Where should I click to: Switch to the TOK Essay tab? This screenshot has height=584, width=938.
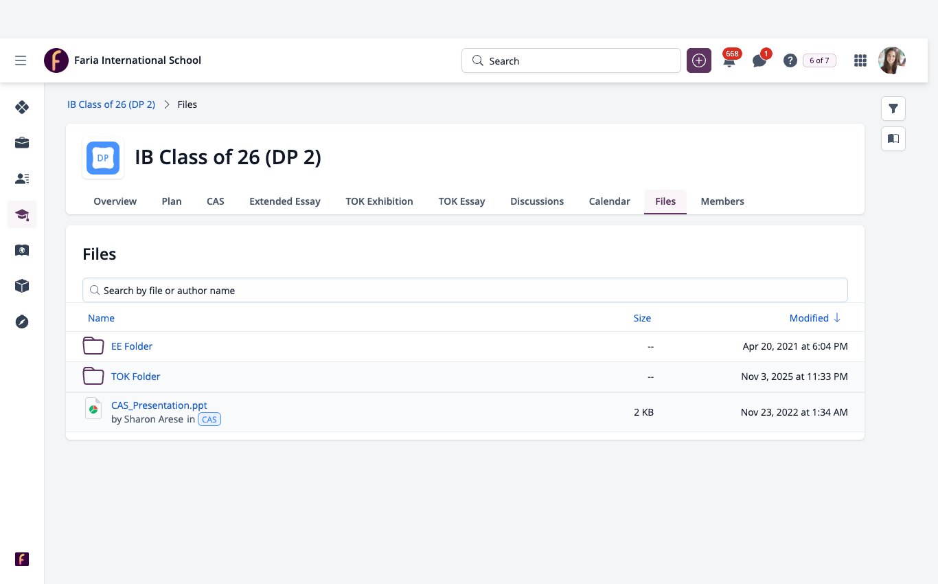(462, 201)
